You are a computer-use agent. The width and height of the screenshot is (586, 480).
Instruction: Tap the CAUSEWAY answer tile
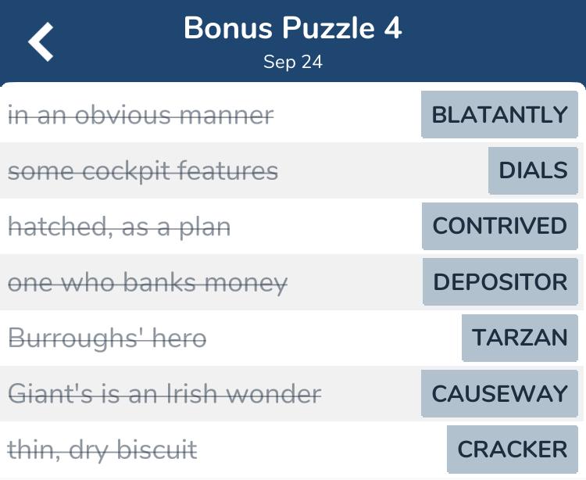499,393
